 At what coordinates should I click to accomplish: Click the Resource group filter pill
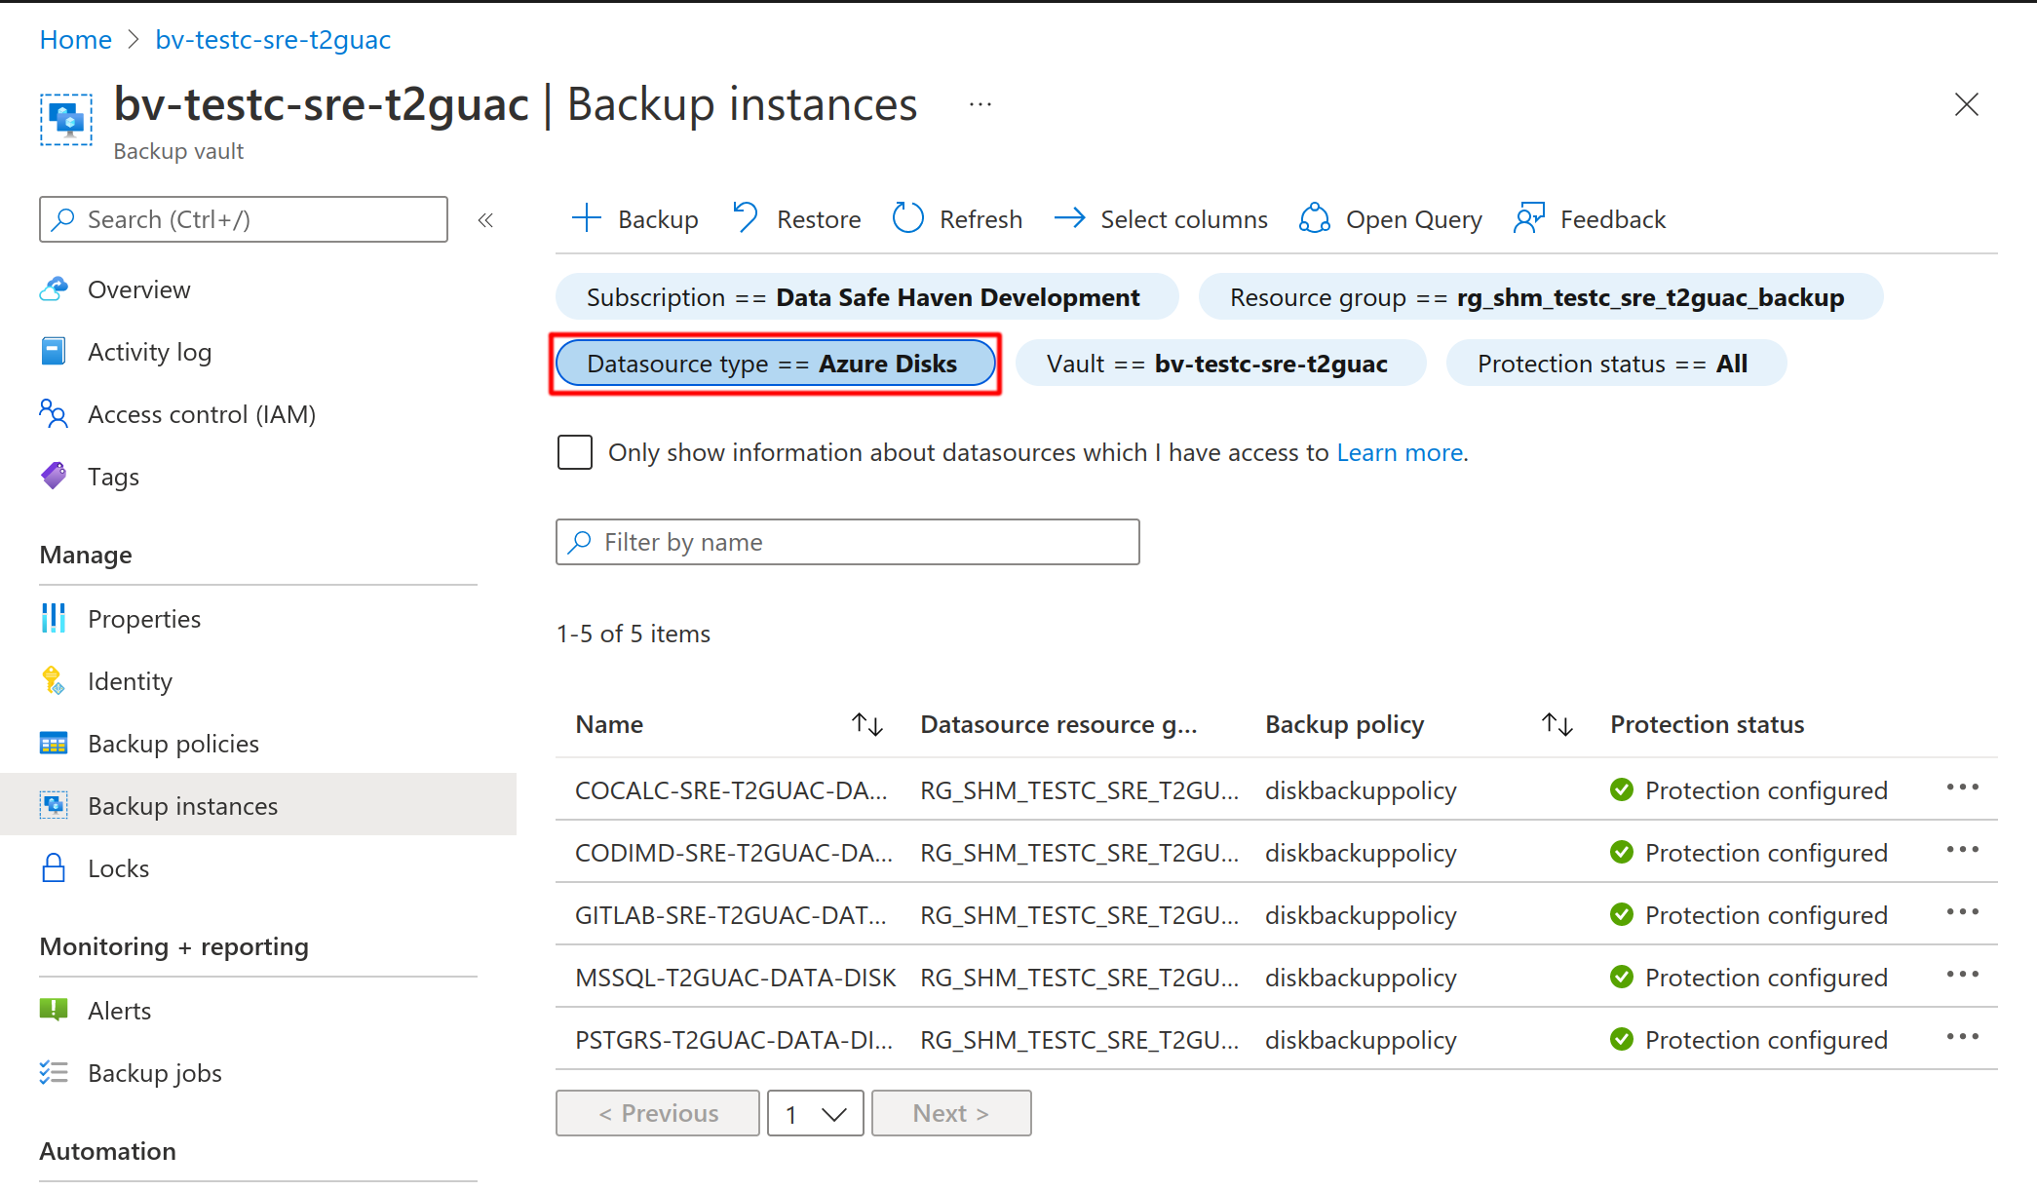tap(1540, 297)
